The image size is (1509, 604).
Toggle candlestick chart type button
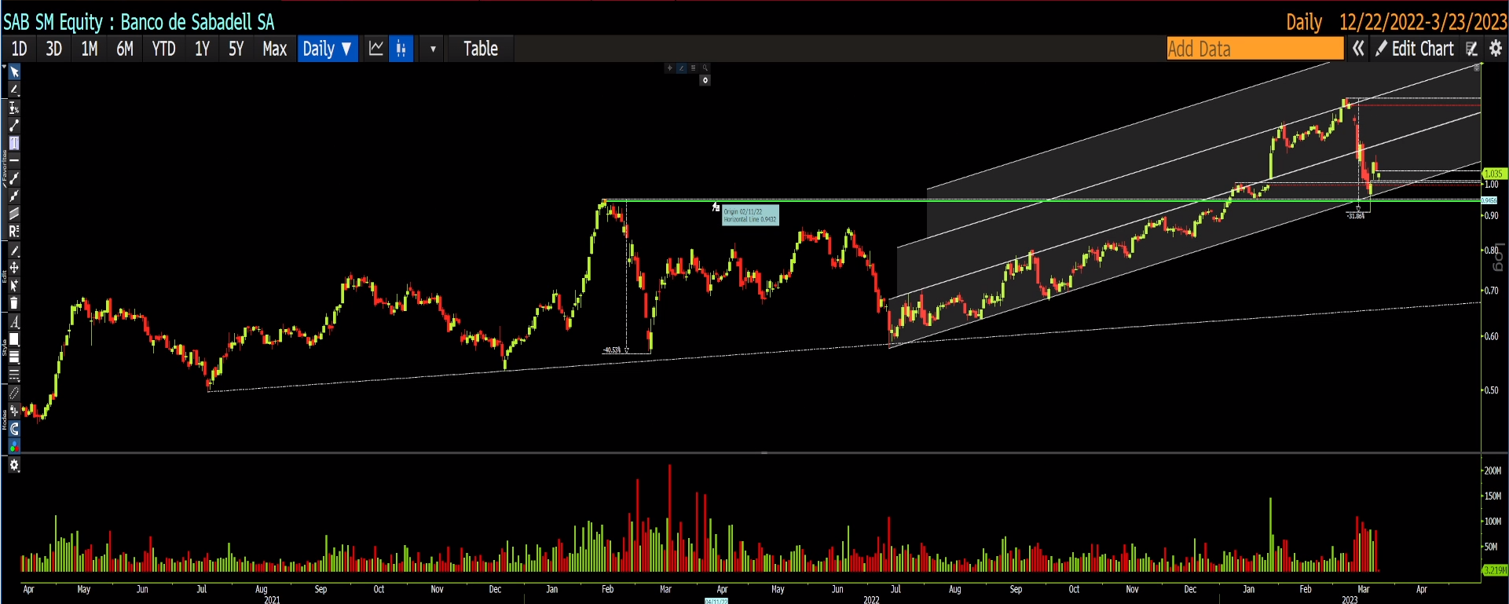coord(401,49)
